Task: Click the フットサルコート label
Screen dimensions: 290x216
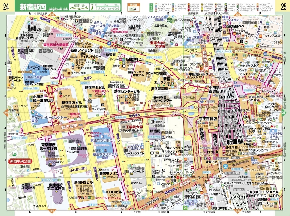Action: pos(41,206)
